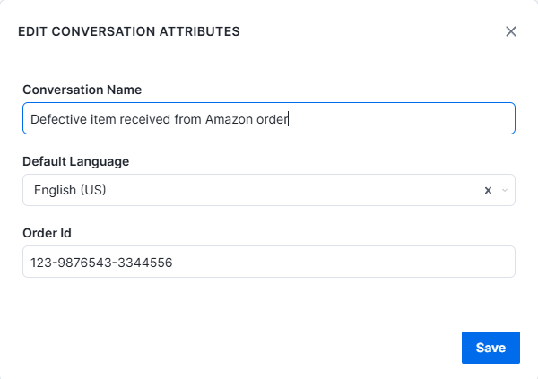
Task: Expand the Default Language dropdown chevron
Action: tap(504, 190)
